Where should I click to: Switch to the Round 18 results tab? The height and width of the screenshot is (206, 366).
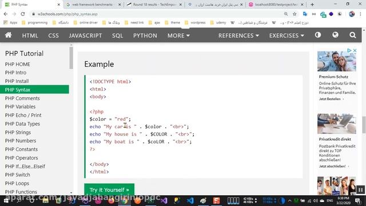[x=154, y=5]
